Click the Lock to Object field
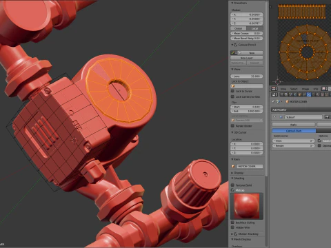 (x=247, y=86)
